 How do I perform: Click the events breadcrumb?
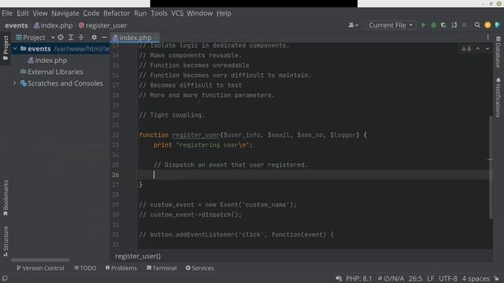coord(16,25)
